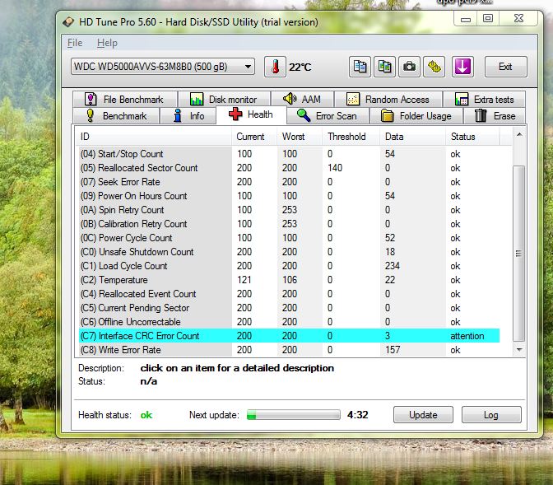Image resolution: width=553 pixels, height=485 pixels.
Task: Click the purple download arrow icon
Action: (462, 67)
